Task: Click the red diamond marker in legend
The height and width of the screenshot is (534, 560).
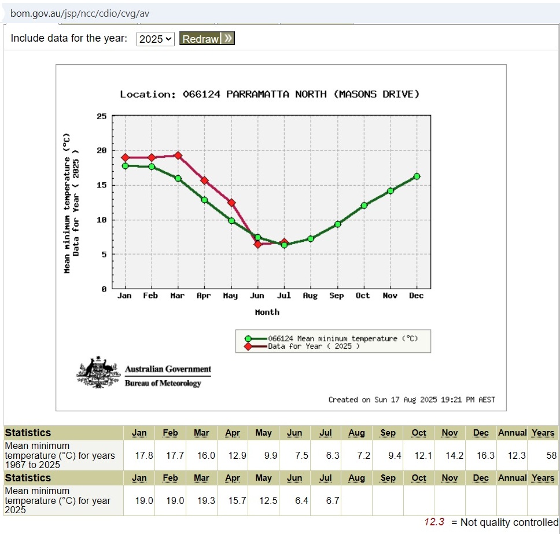Action: click(248, 347)
